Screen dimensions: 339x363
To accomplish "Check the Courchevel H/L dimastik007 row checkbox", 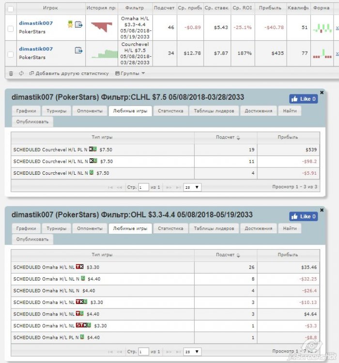I will click(11, 54).
